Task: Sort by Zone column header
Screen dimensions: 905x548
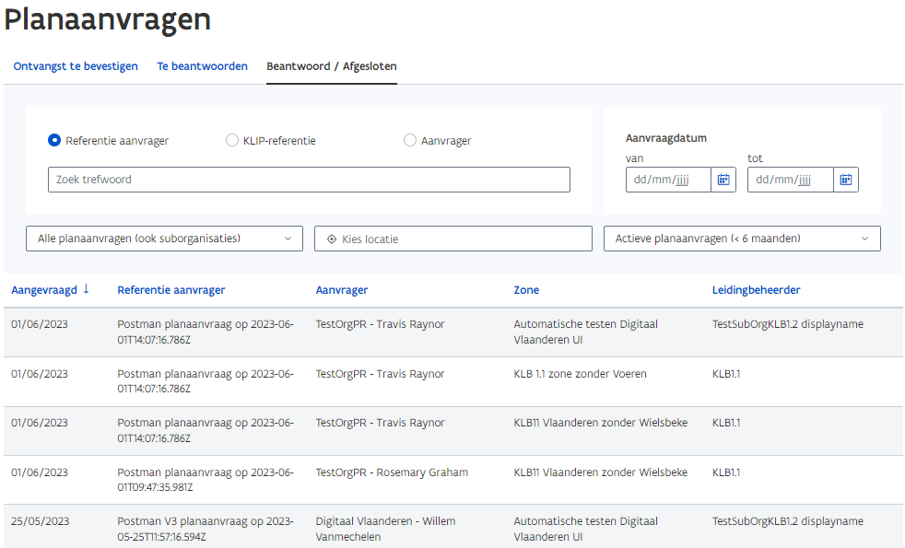Action: point(526,290)
